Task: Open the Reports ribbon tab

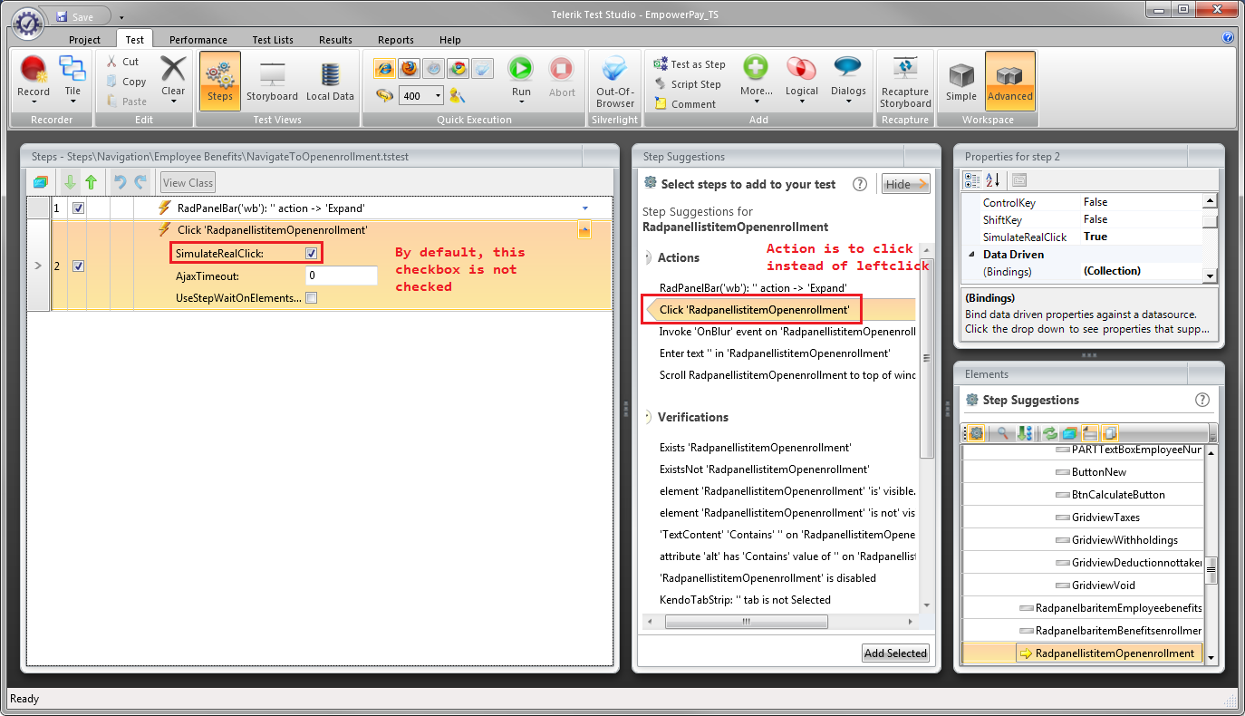Action: [396, 40]
